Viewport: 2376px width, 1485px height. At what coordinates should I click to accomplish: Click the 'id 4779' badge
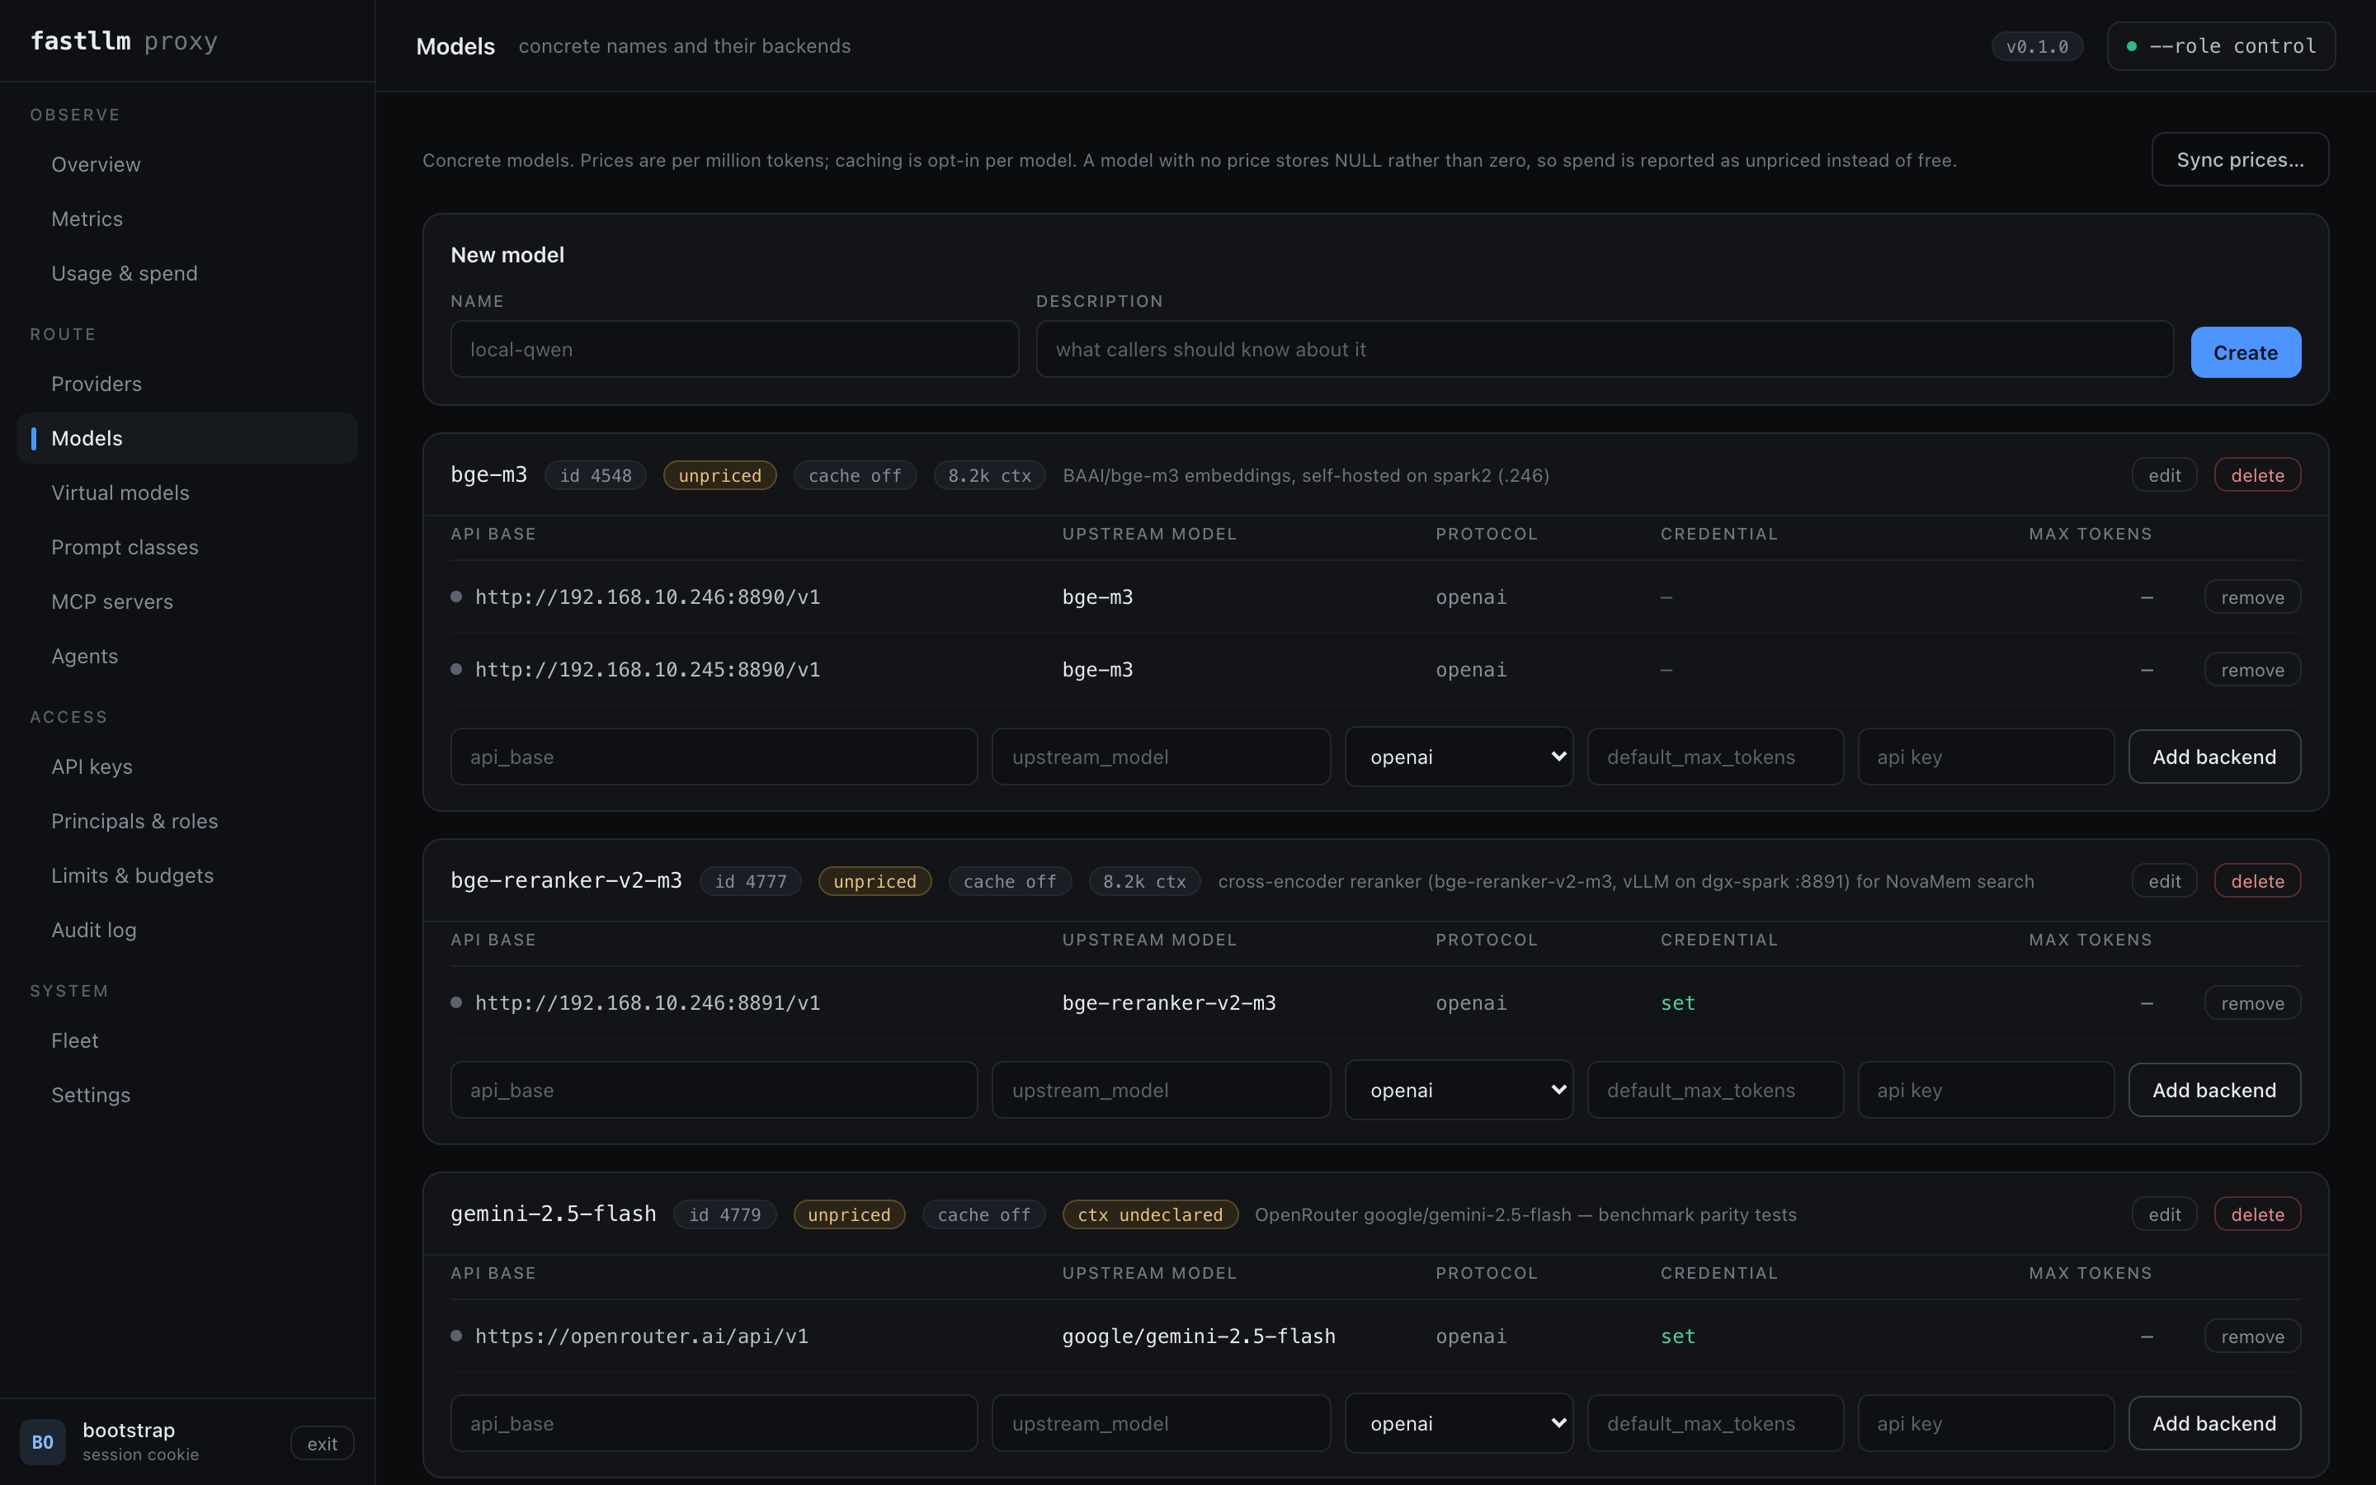[724, 1215]
